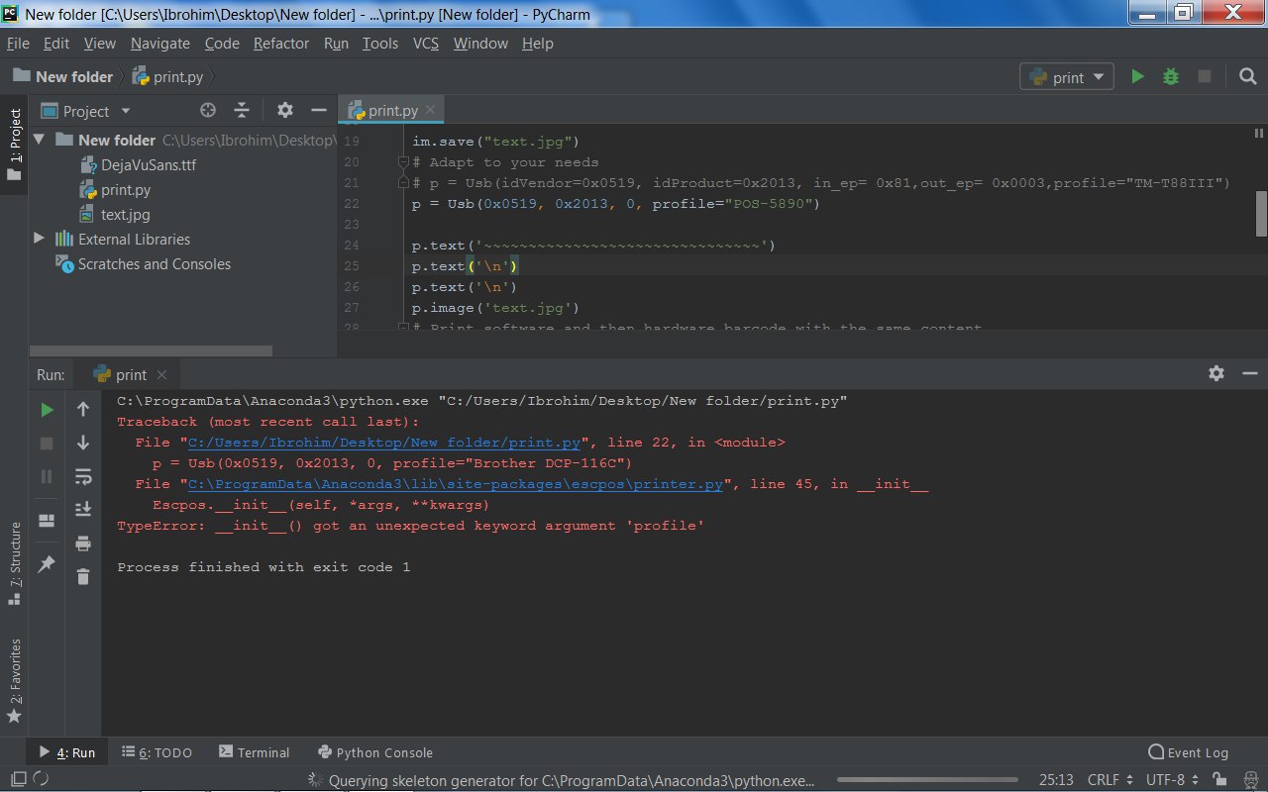The width and height of the screenshot is (1268, 792).
Task: Toggle soft-wrap in Run console
Action: coord(83,476)
